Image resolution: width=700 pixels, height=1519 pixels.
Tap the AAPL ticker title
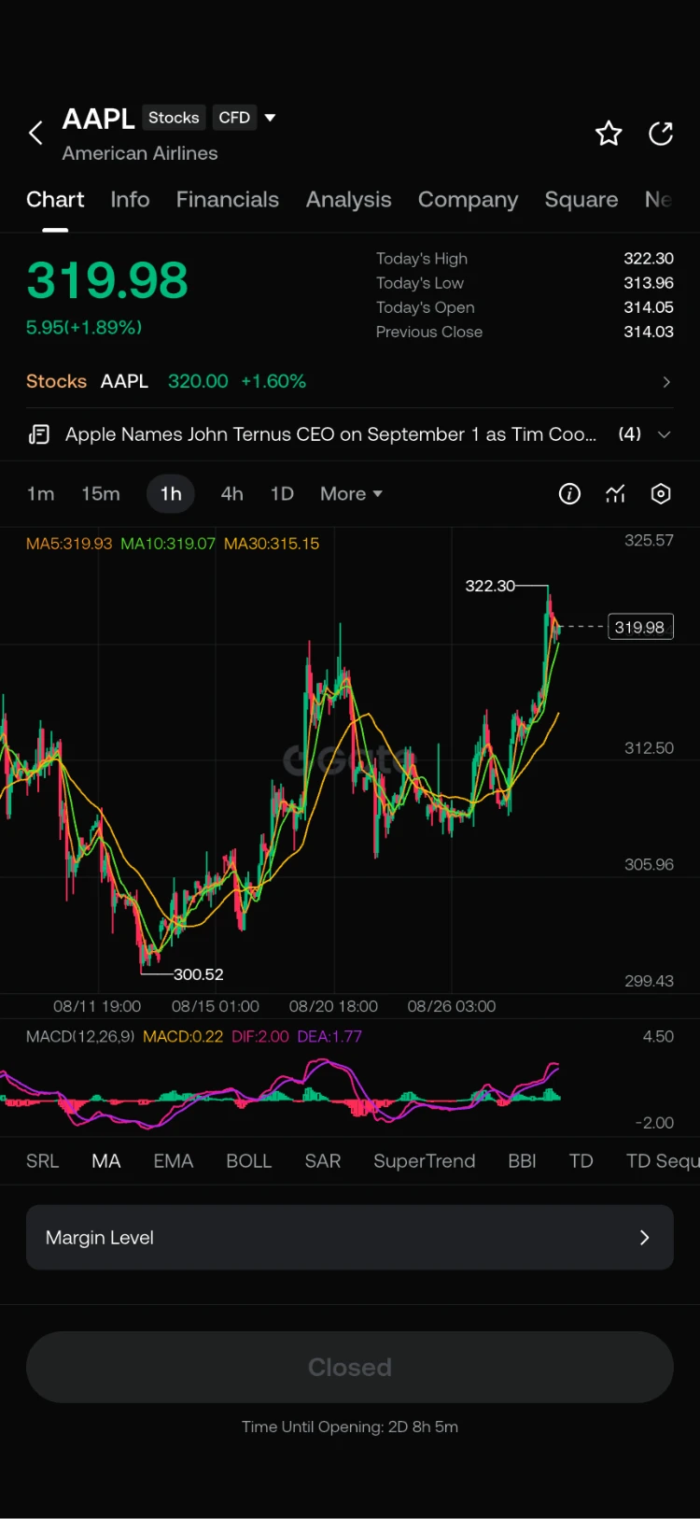pyautogui.click(x=99, y=119)
